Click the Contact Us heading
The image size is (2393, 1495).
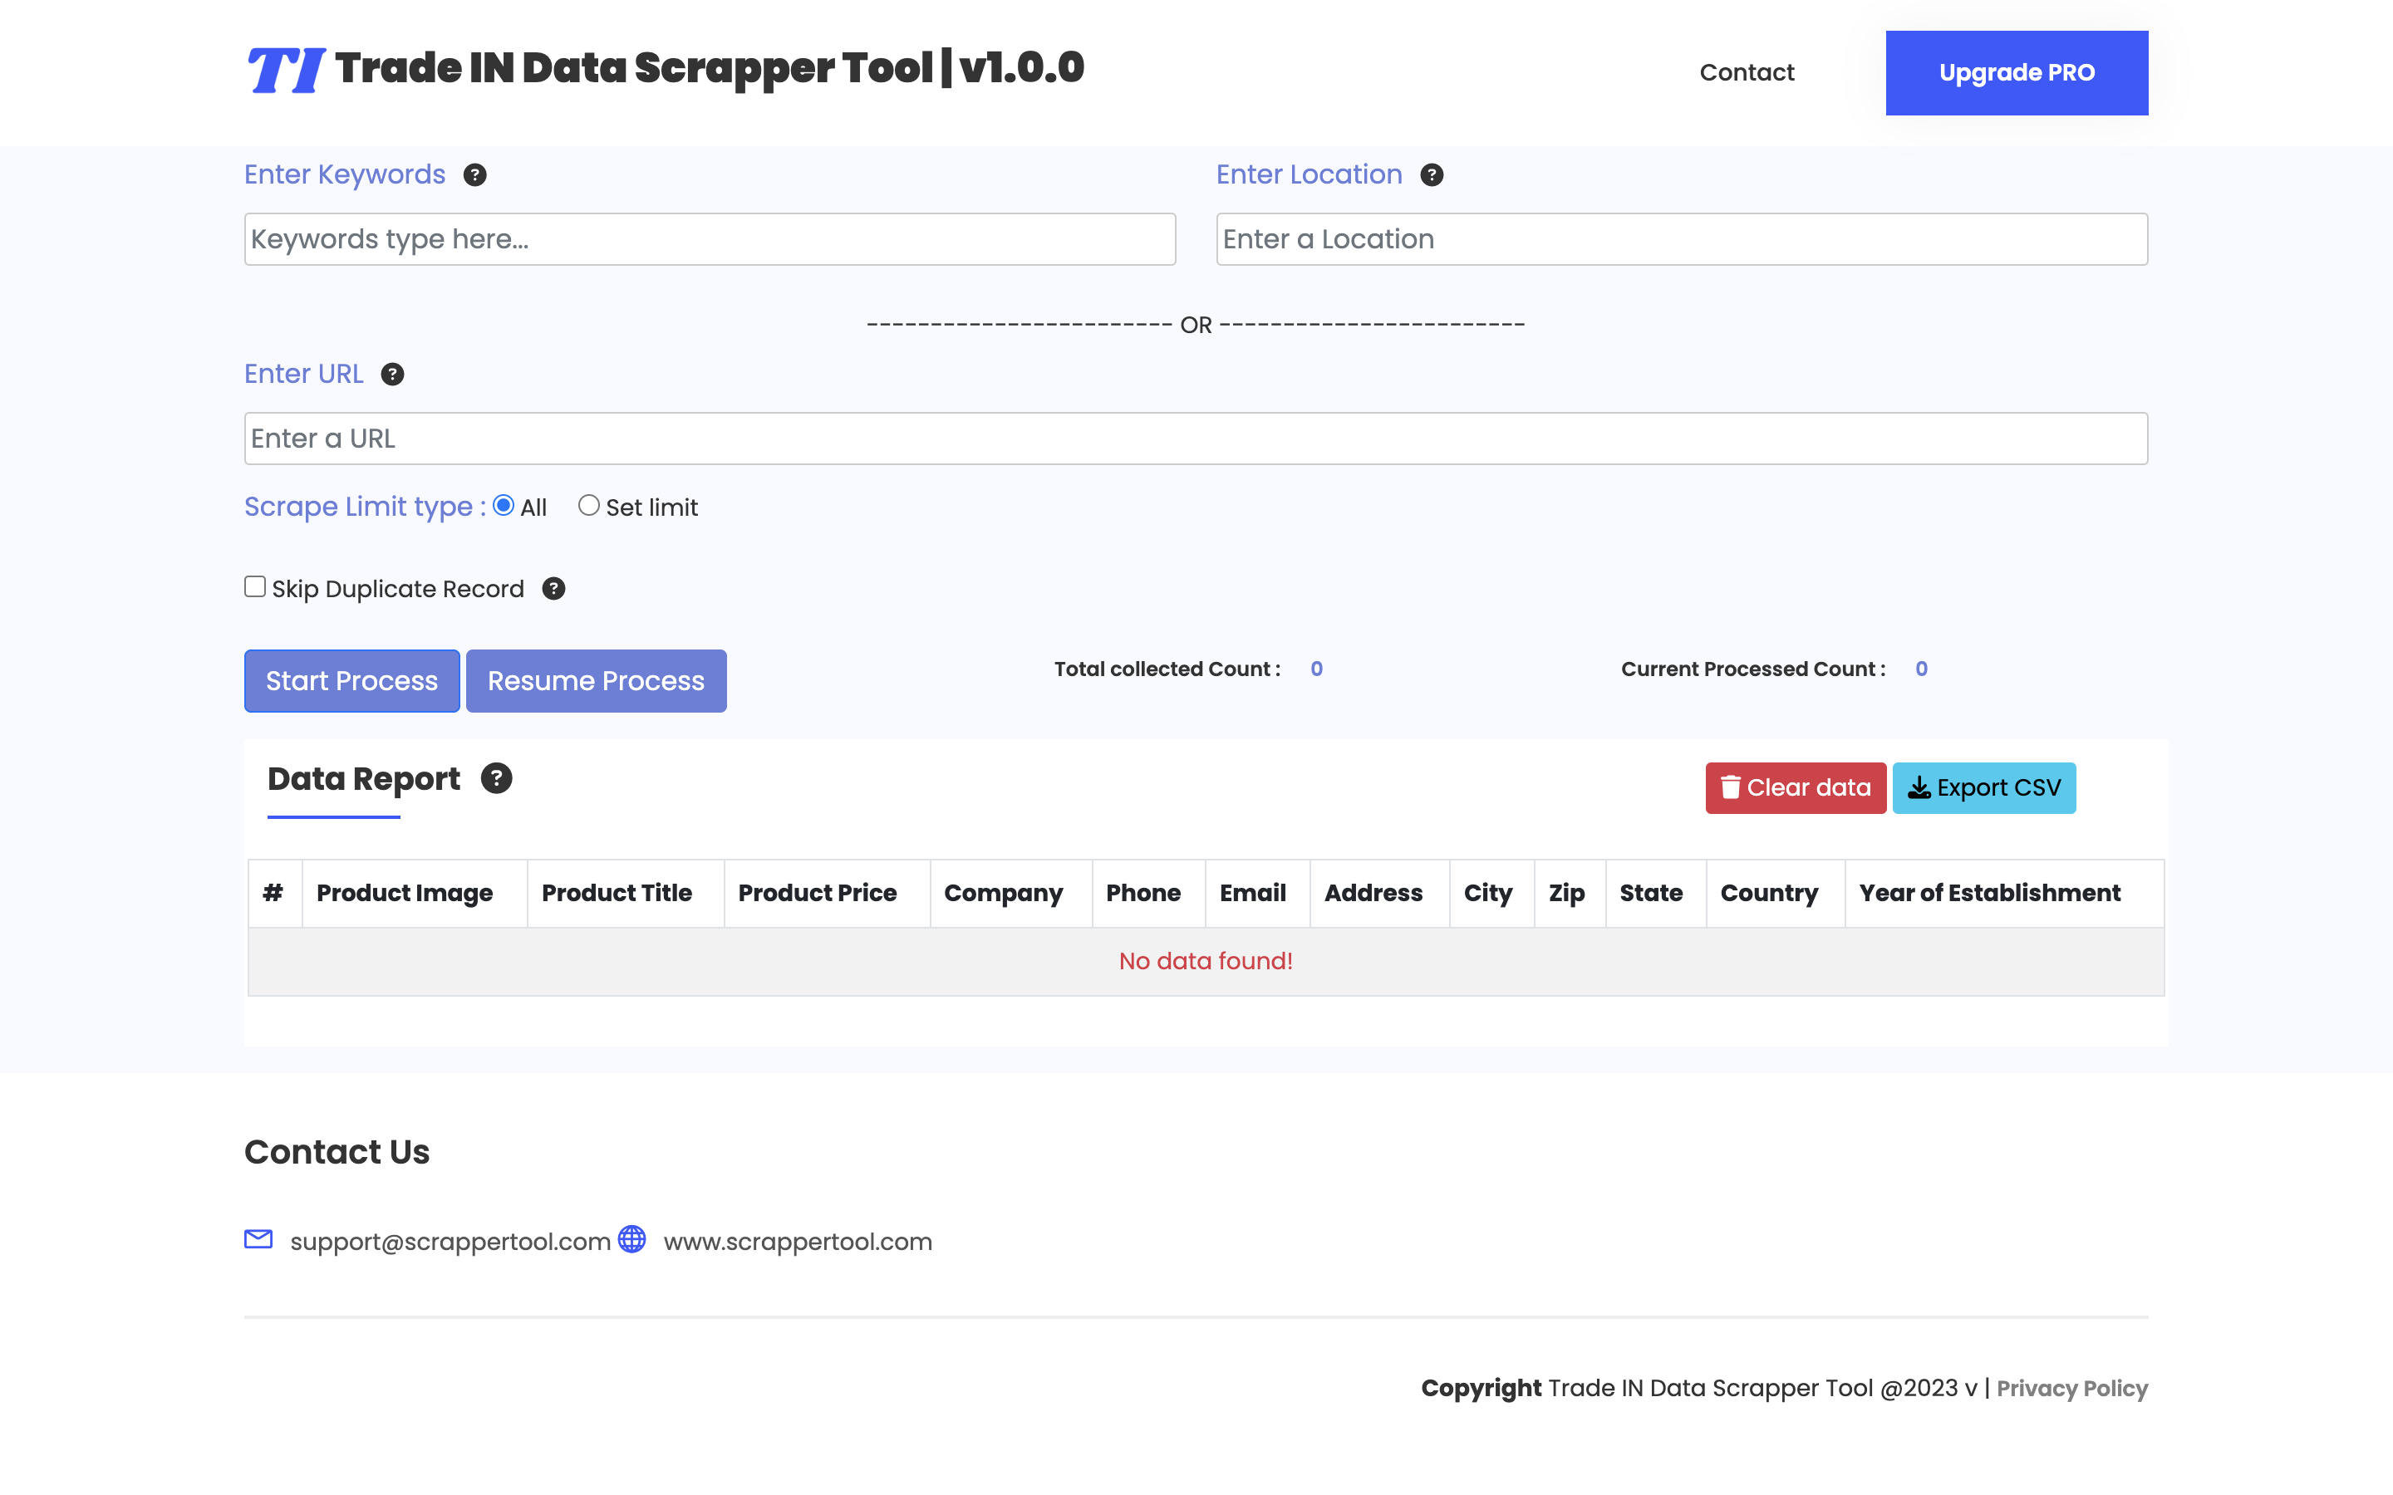(x=337, y=1152)
